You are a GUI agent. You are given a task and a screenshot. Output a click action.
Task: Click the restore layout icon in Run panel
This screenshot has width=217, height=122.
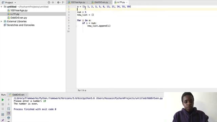pos(3,115)
